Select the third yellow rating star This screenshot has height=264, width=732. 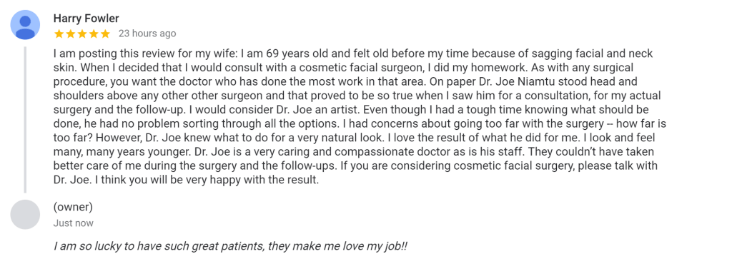coord(82,34)
